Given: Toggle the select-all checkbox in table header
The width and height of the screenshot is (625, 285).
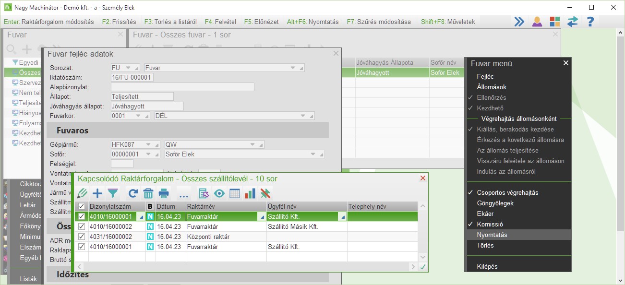Looking at the screenshot, I should coord(81,206).
